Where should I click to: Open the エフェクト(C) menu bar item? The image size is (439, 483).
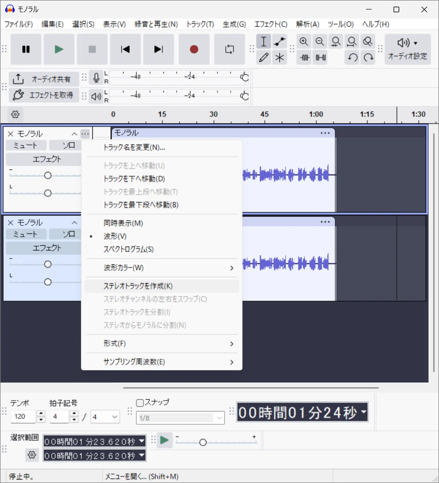(x=271, y=24)
